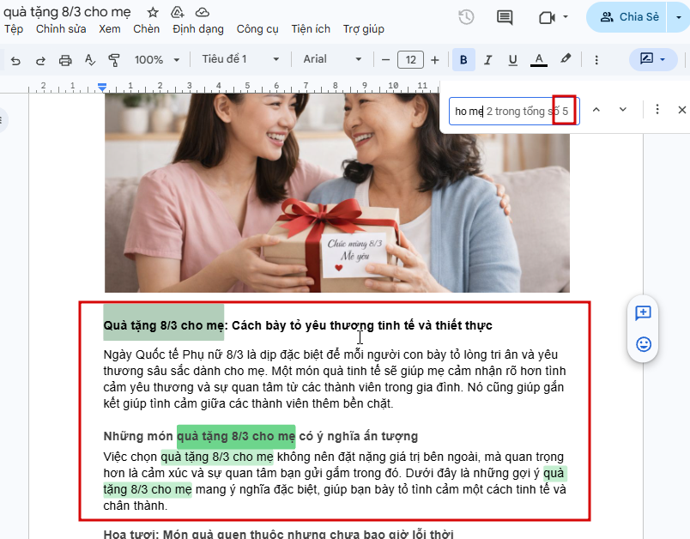Select the mother and daughter gift image
This screenshot has height=539, width=690.
337,193
